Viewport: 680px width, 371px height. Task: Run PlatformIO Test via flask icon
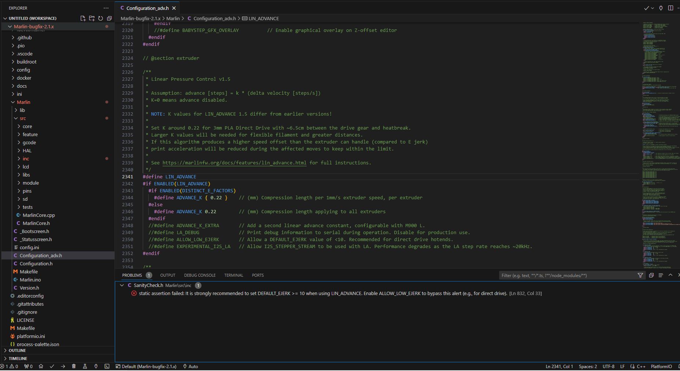[85, 366]
